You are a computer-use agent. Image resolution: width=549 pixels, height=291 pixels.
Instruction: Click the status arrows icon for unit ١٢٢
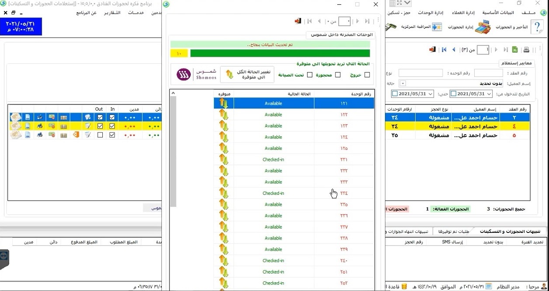pyautogui.click(x=224, y=115)
